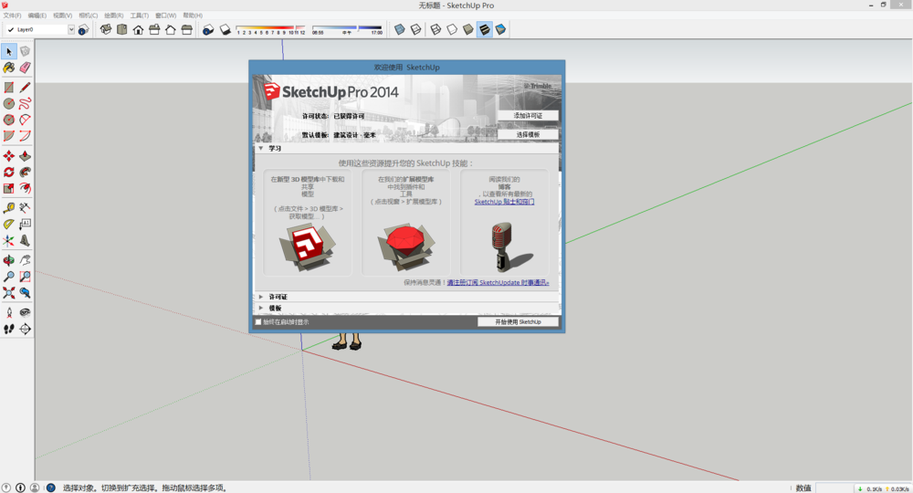Click the 开始使用 SketchUp button
Image resolution: width=913 pixels, height=493 pixels.
tap(518, 321)
